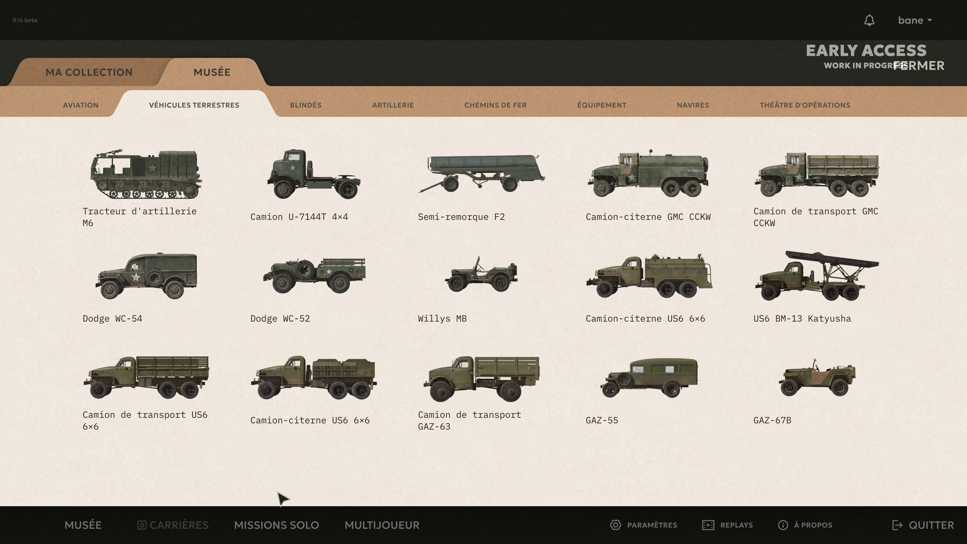Open Paramètres gear icon

point(616,525)
